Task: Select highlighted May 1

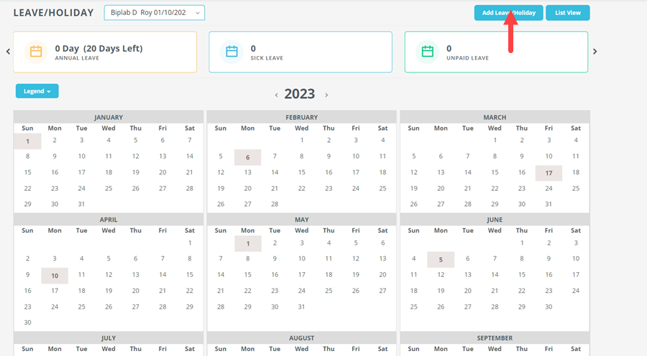Action: (x=247, y=243)
